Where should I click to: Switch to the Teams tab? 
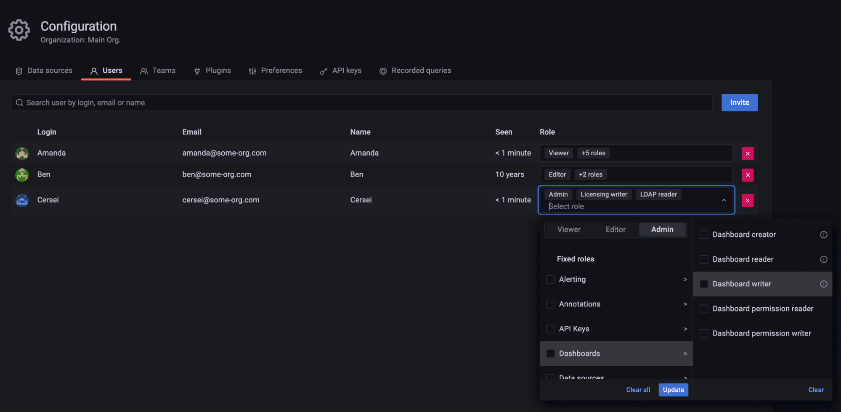click(x=158, y=71)
